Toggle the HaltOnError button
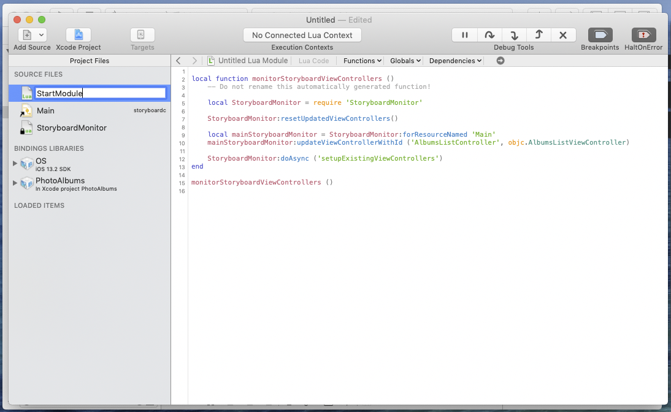The width and height of the screenshot is (671, 412). 643,35
